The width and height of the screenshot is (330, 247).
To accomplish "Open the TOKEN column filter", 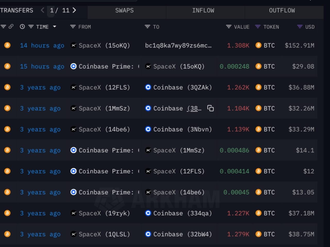I will [258, 27].
